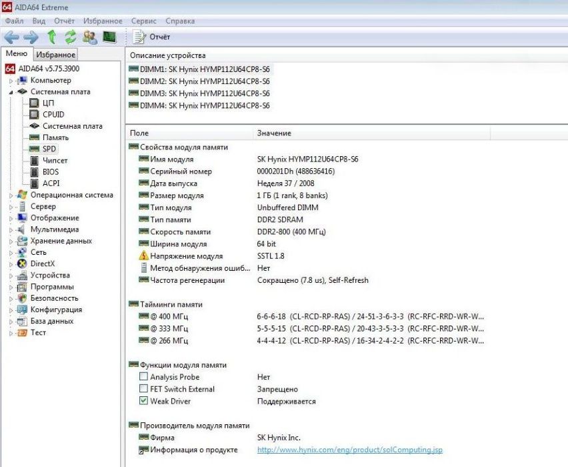Click the Серийный номер row

coord(237,171)
